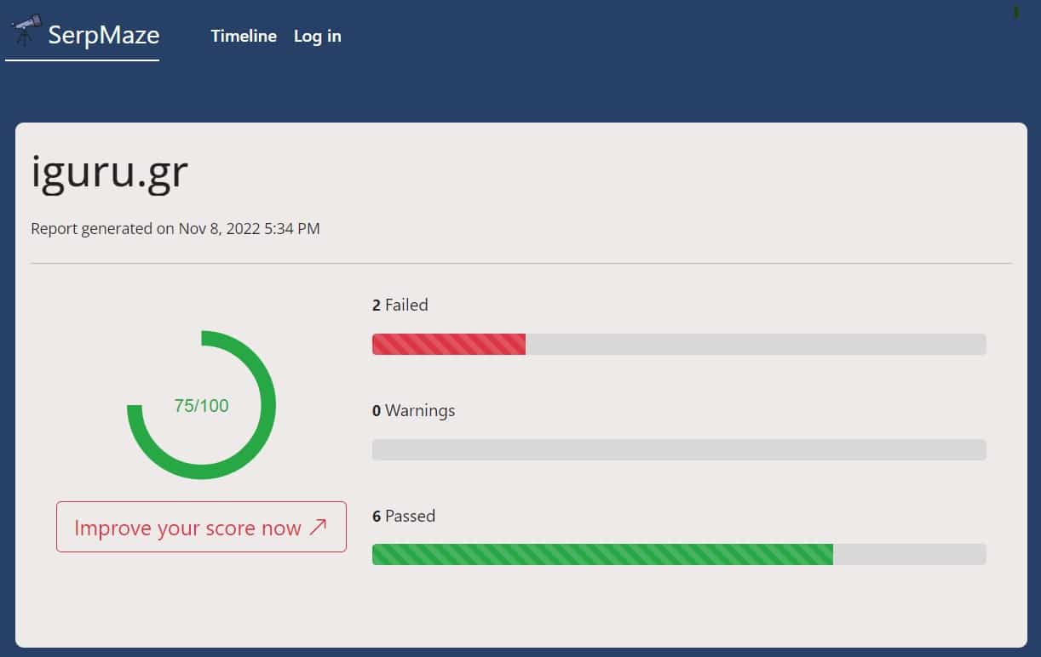Image resolution: width=1041 pixels, height=657 pixels.
Task: Click the SerpMaze brand name text
Action: (103, 35)
